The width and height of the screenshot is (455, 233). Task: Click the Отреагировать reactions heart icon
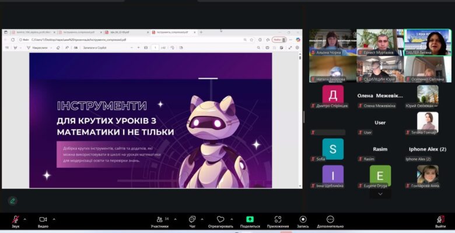pos(220,220)
